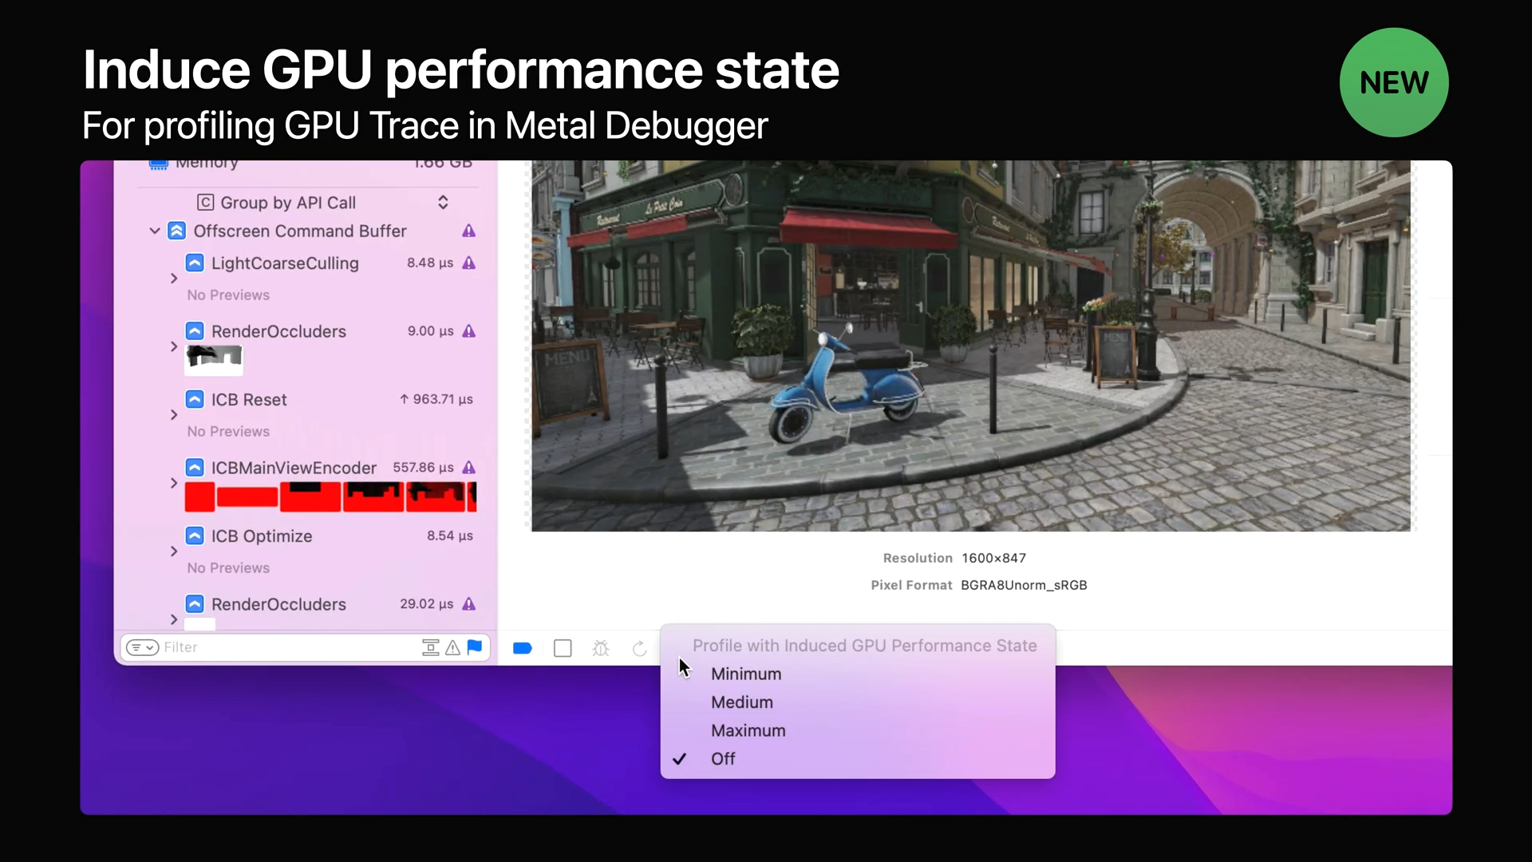Toggle the warning triangle filter icon

click(452, 647)
